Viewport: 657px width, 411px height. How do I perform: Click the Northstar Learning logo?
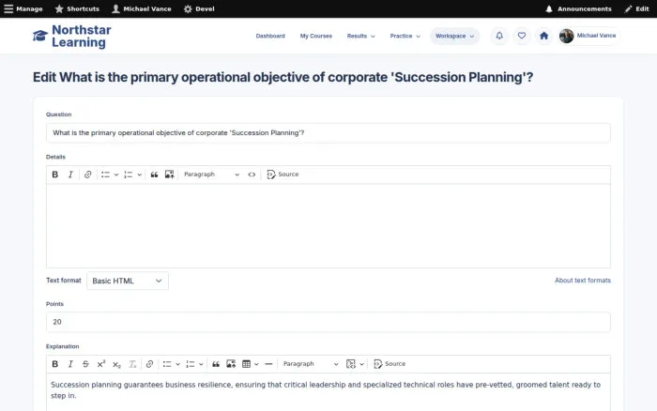[72, 36]
